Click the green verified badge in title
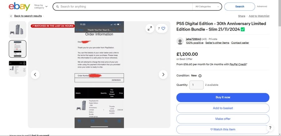This screenshot has width=281, height=136. pyautogui.click(x=243, y=29)
